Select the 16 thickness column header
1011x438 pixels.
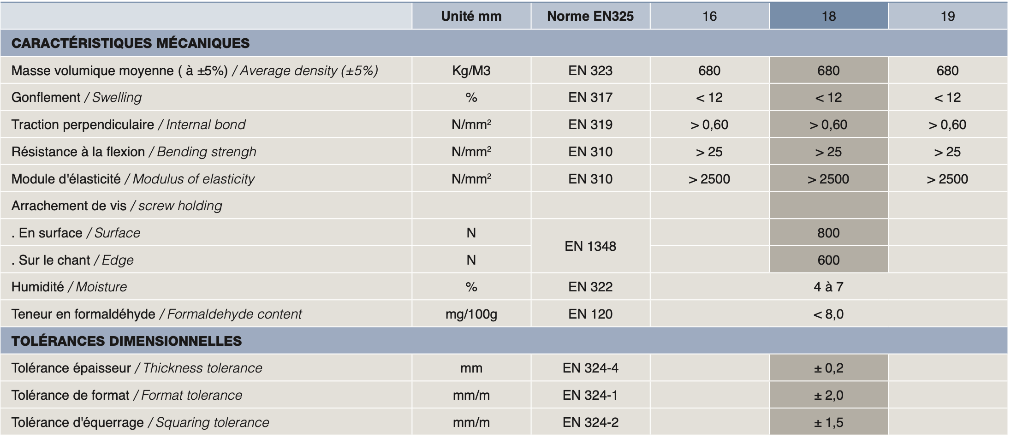[709, 16]
